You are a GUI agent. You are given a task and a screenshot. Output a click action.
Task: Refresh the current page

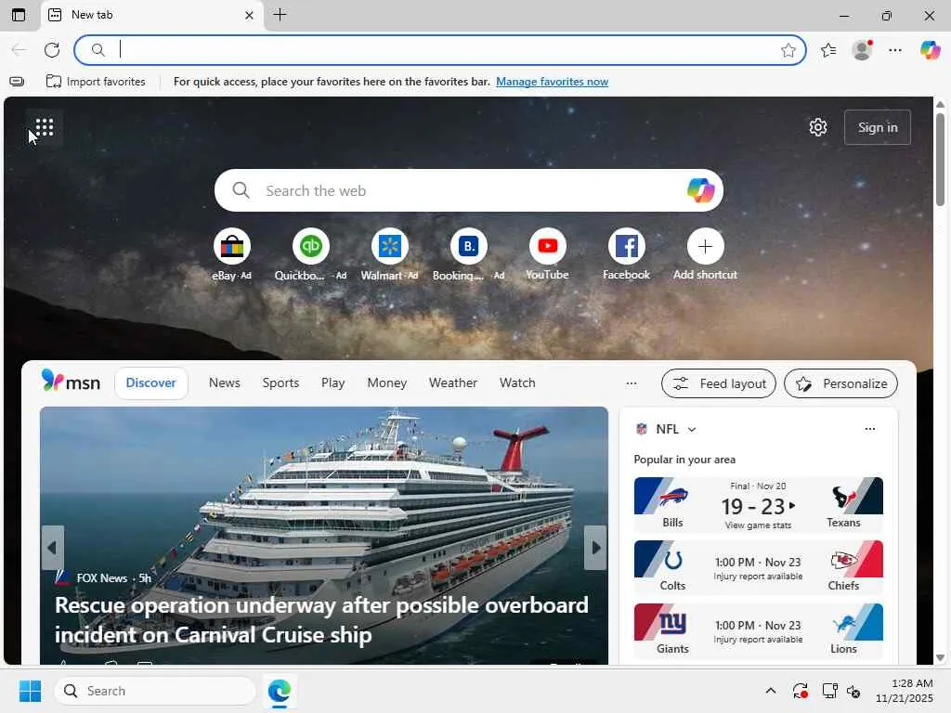(x=52, y=50)
